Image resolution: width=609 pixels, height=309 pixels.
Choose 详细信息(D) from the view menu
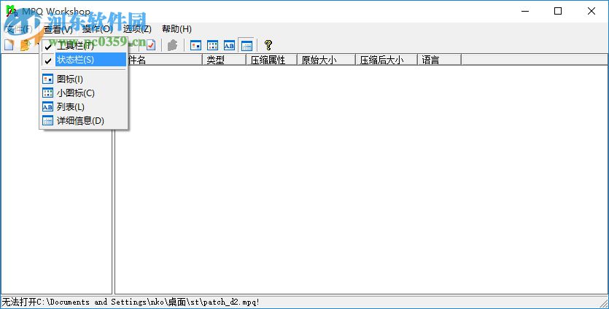[83, 121]
